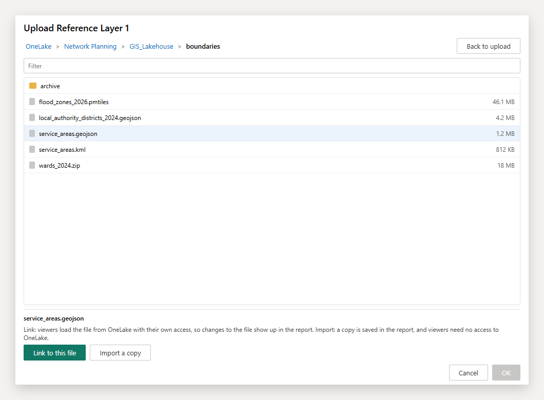This screenshot has height=400, width=544.
Task: Click the Upload Reference Layer 1 title
Action: tap(76, 28)
